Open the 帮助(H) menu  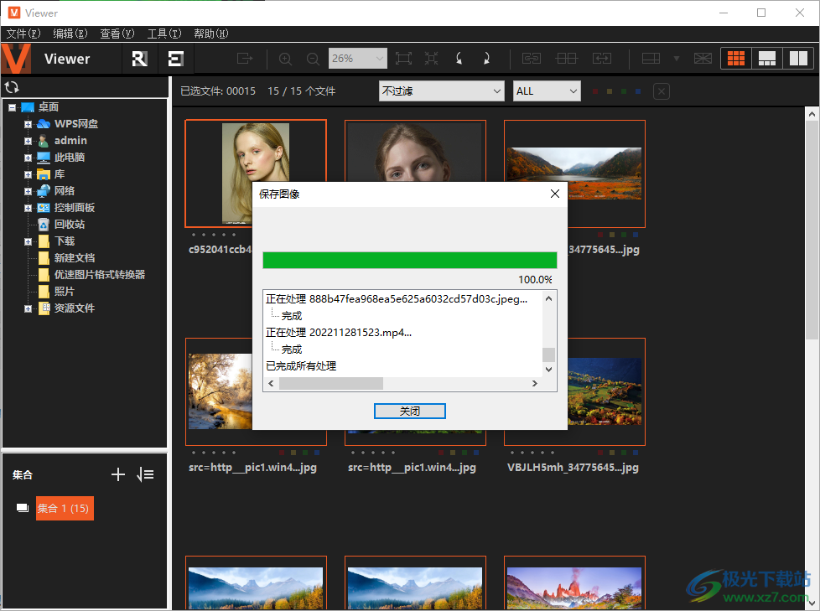(x=211, y=34)
